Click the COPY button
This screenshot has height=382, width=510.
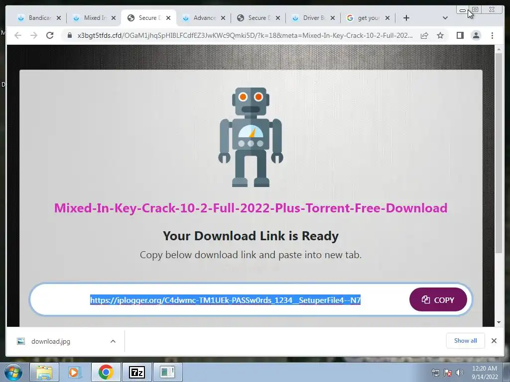click(438, 299)
